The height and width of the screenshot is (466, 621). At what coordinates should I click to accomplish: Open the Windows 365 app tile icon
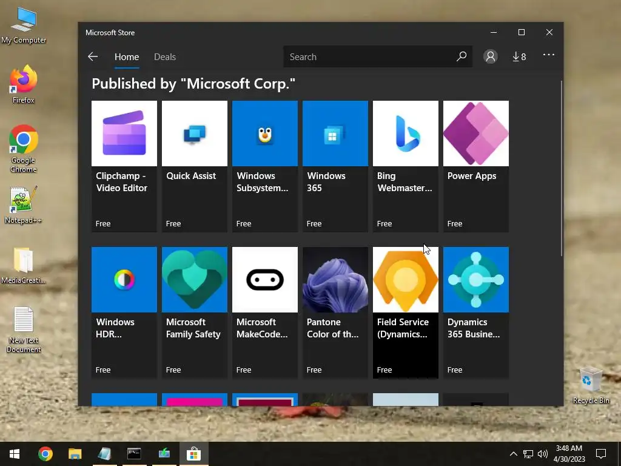click(x=335, y=133)
